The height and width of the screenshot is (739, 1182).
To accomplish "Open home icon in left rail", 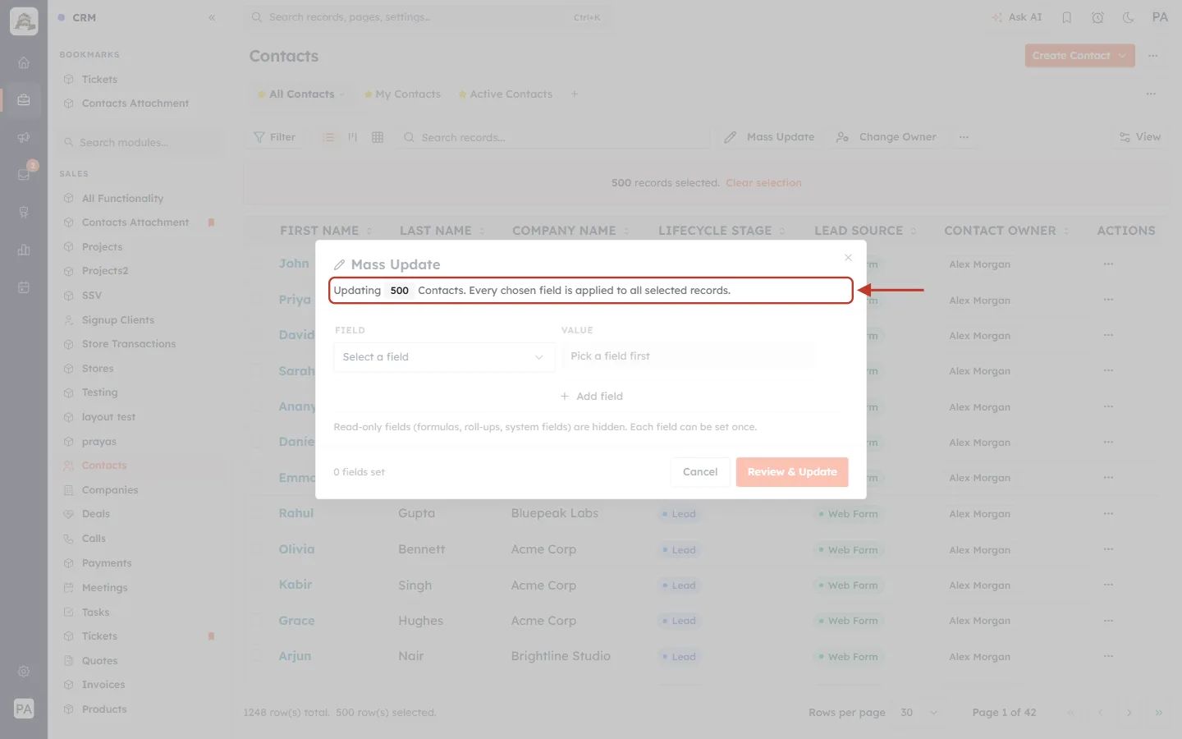I will click(24, 62).
